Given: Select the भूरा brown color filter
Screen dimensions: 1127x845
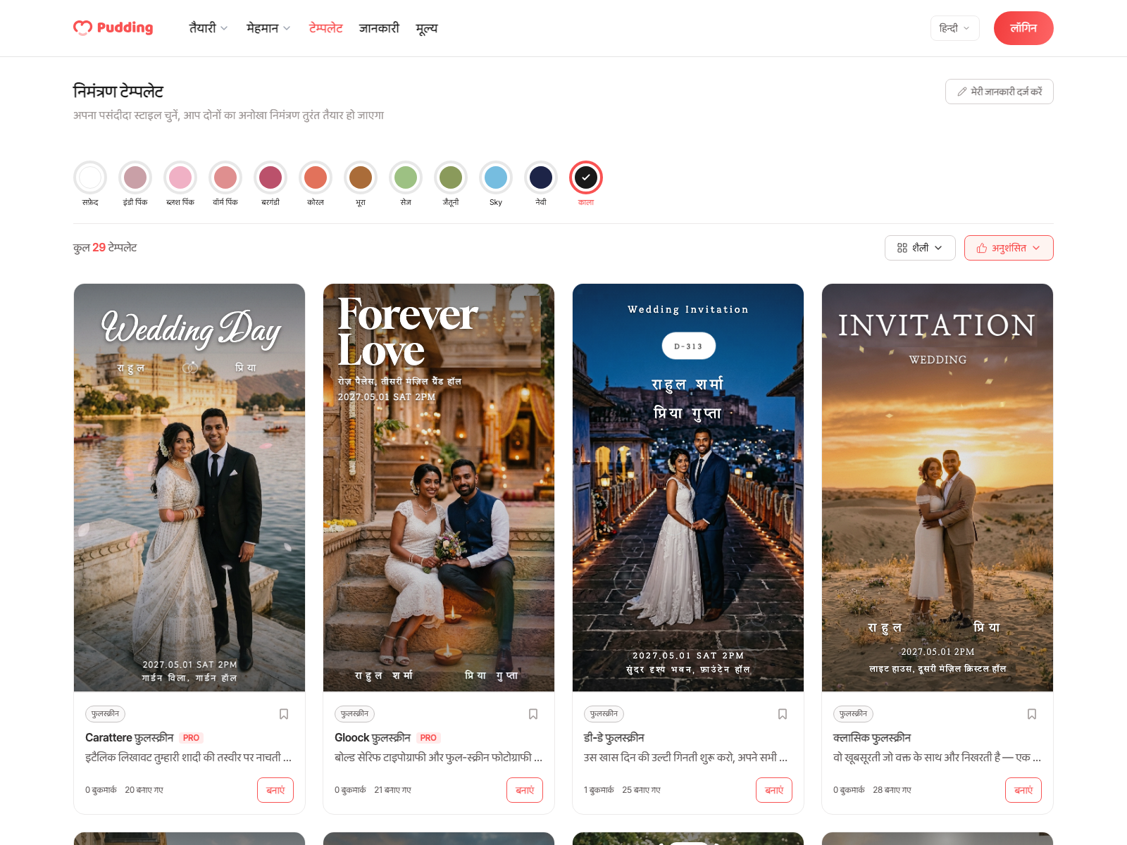Looking at the screenshot, I should point(361,177).
